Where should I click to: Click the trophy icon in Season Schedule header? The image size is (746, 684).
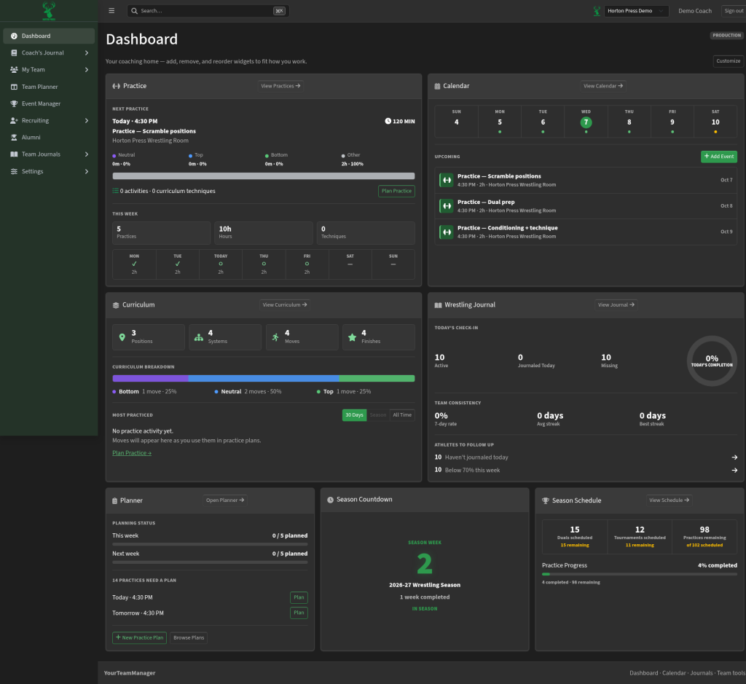[545, 500]
